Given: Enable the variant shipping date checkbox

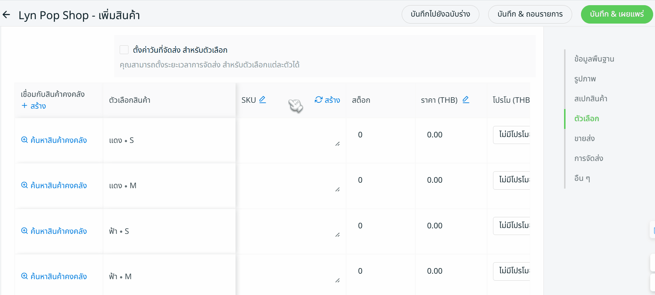Looking at the screenshot, I should pyautogui.click(x=124, y=50).
